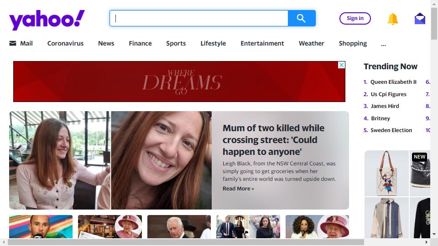Select trending topic Britney
The image size is (438, 246).
pyautogui.click(x=381, y=118)
